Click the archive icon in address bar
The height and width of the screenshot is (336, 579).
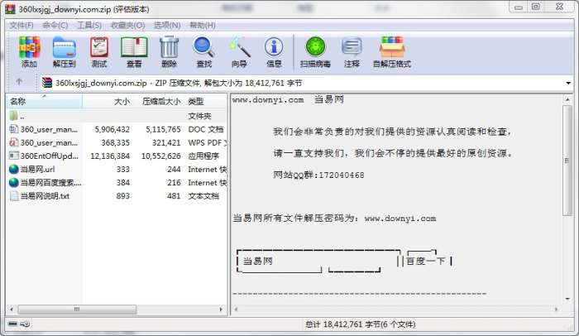click(47, 83)
